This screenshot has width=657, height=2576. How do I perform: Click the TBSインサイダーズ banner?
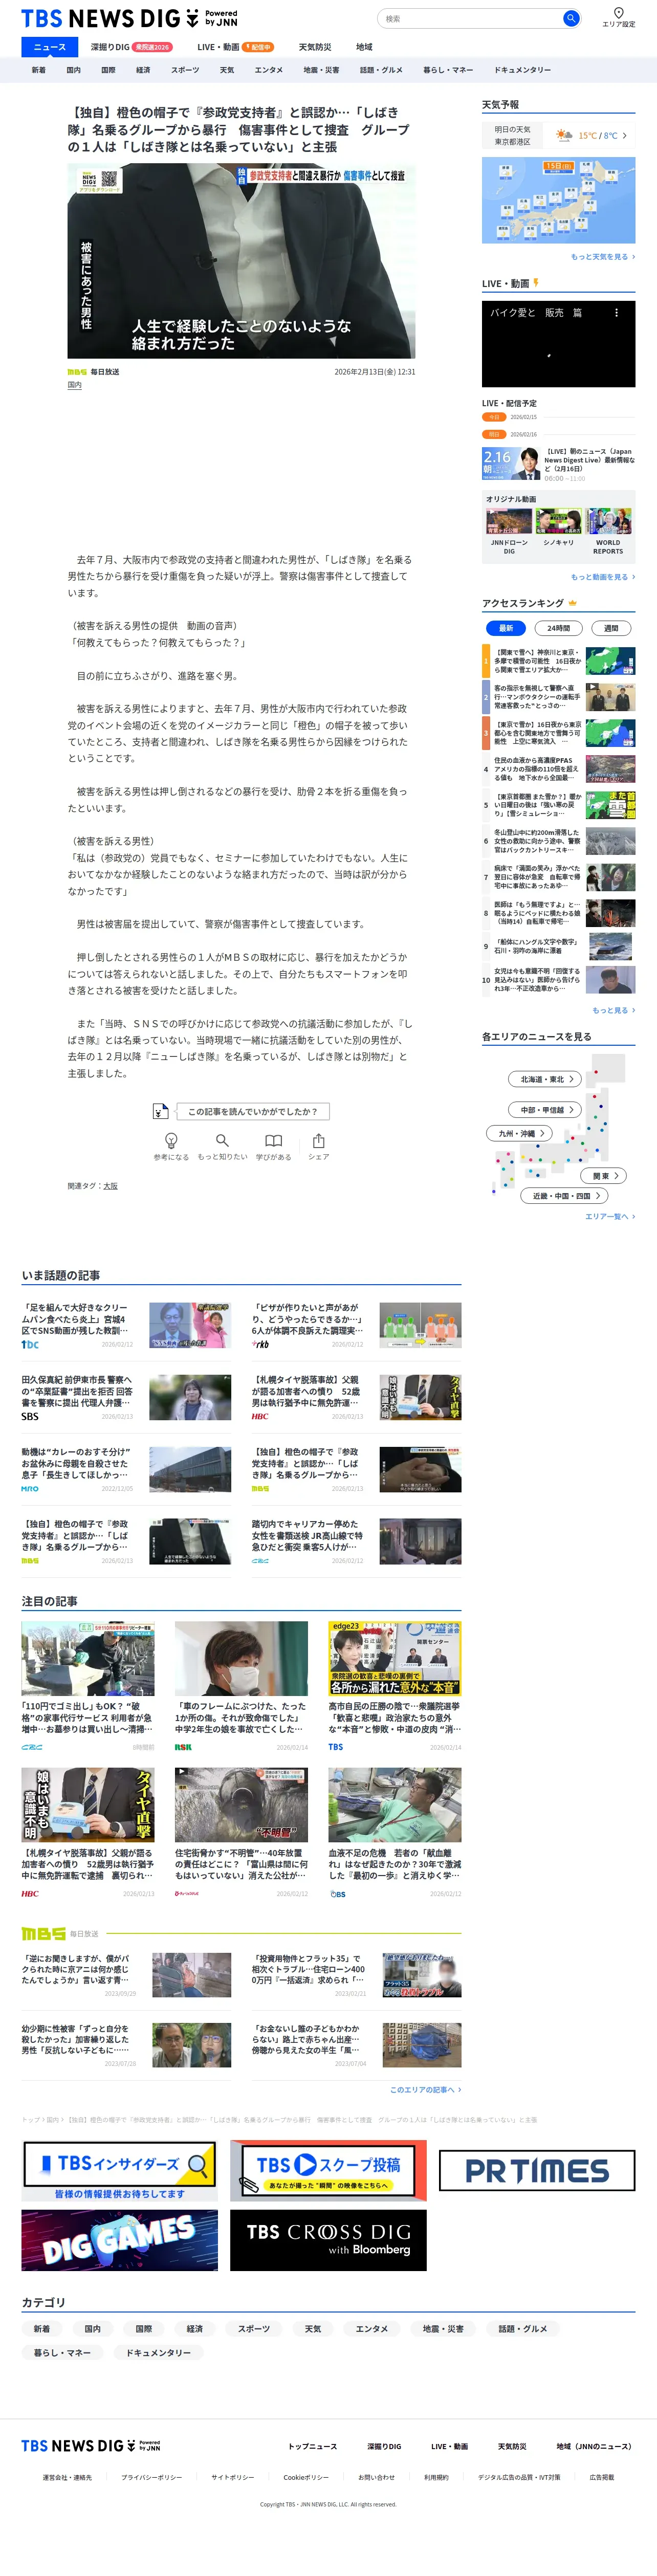120,2170
